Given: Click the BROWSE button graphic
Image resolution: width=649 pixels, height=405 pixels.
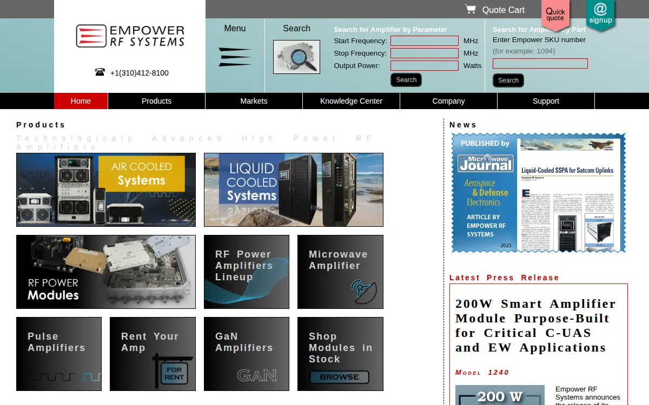Looking at the screenshot, I should tap(339, 377).
